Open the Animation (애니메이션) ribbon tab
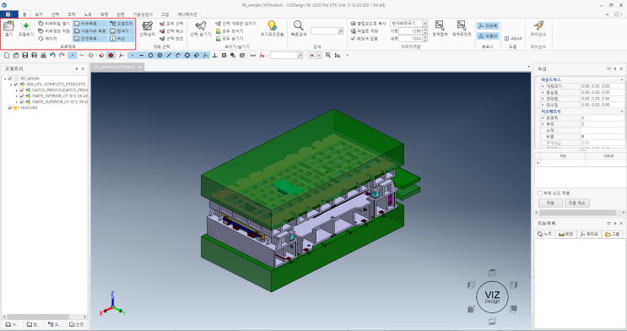627x331 pixels. pos(187,14)
